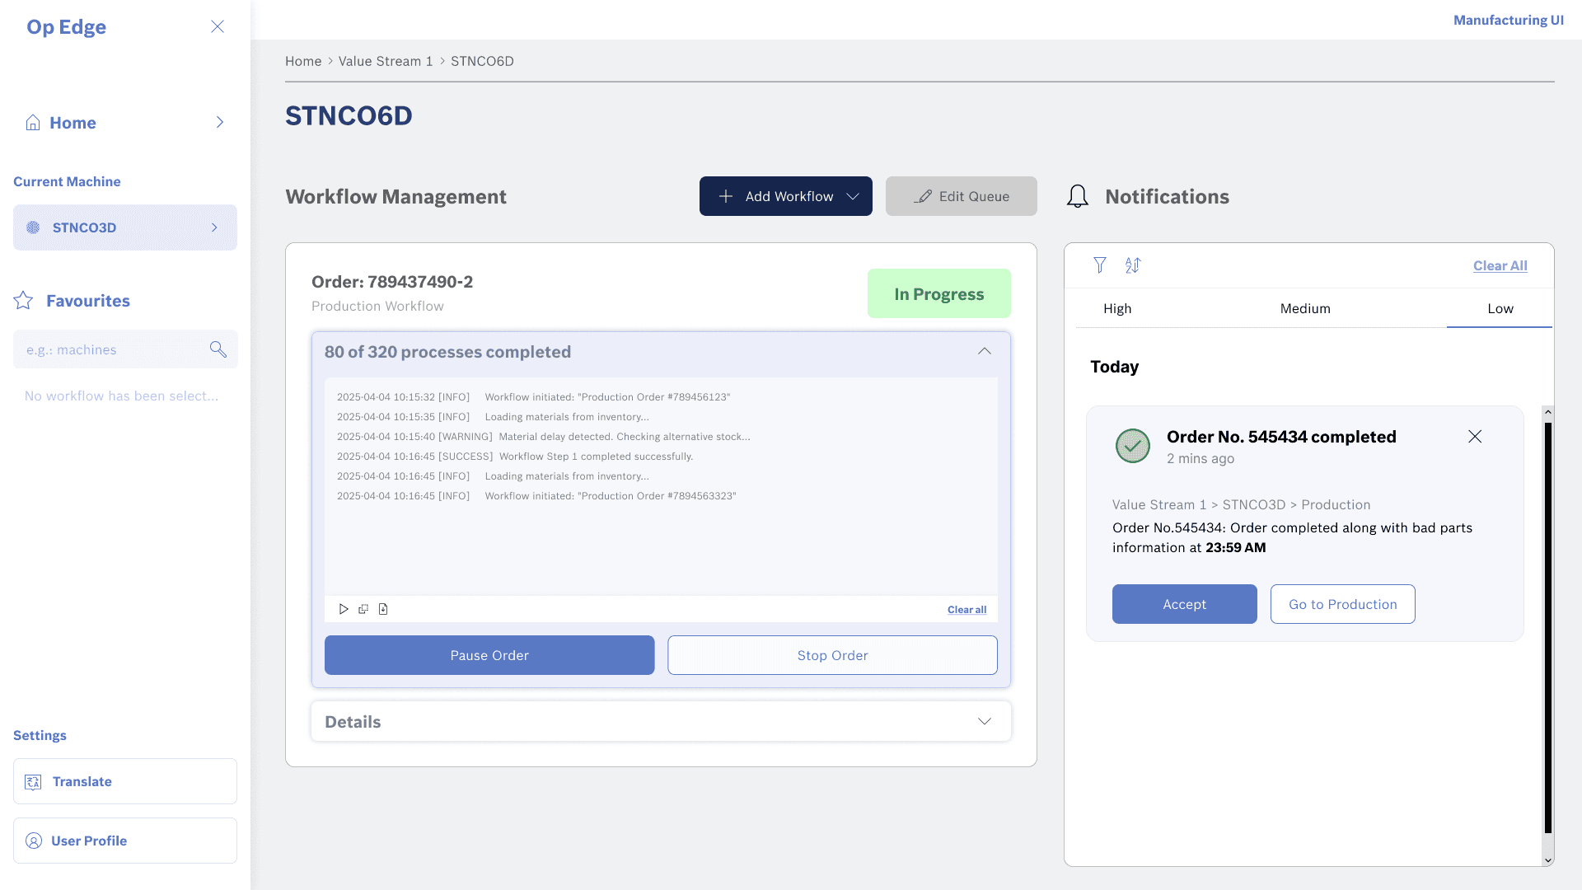The width and height of the screenshot is (1582, 890).
Task: Open the notifications filter icon
Action: click(1099, 265)
